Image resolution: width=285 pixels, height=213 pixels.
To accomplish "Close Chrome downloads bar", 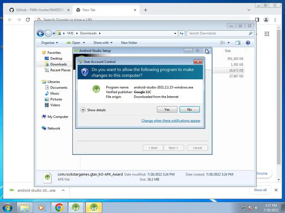I will pyautogui.click(x=276, y=190).
